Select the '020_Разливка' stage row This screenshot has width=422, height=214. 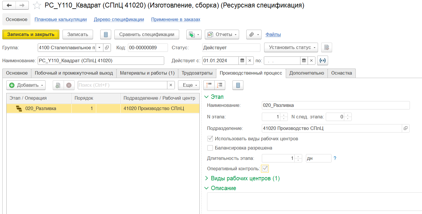(41, 109)
